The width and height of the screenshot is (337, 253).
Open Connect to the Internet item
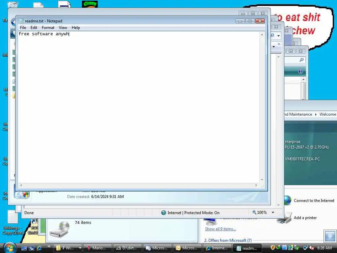pyautogui.click(x=314, y=201)
